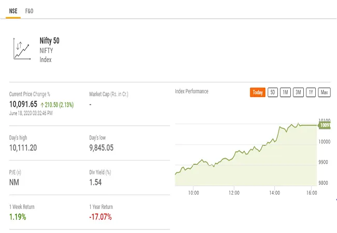337x233 pixels.
Task: Click the 10:00 label on chart axis
Action: 193,193
